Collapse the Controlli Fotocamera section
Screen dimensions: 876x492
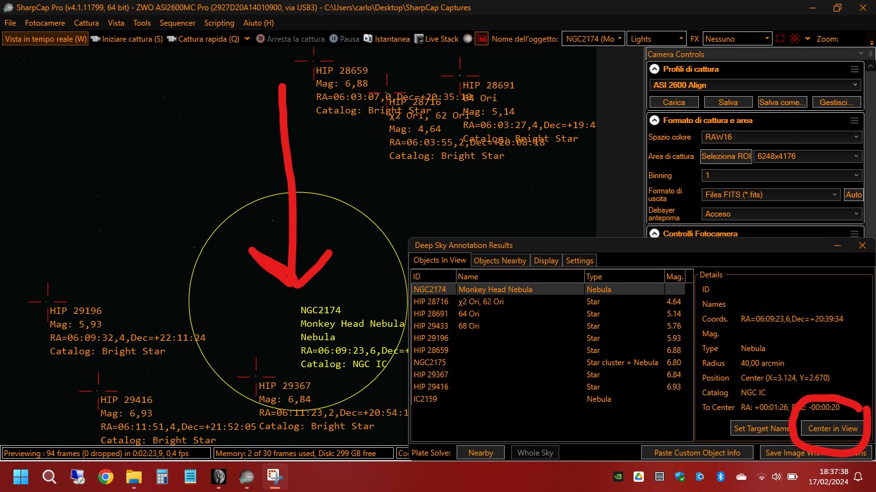click(x=654, y=234)
